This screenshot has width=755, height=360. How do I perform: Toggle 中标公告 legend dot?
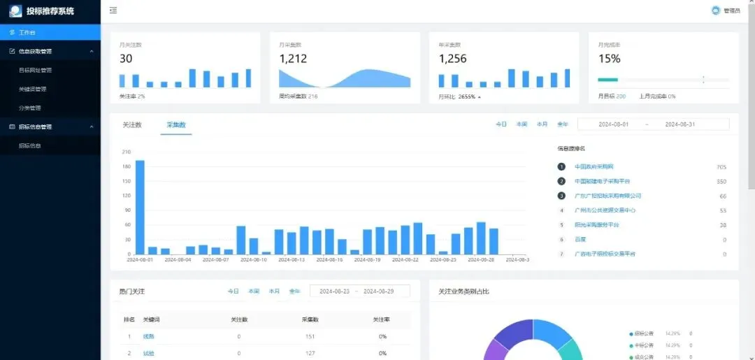[631, 345]
